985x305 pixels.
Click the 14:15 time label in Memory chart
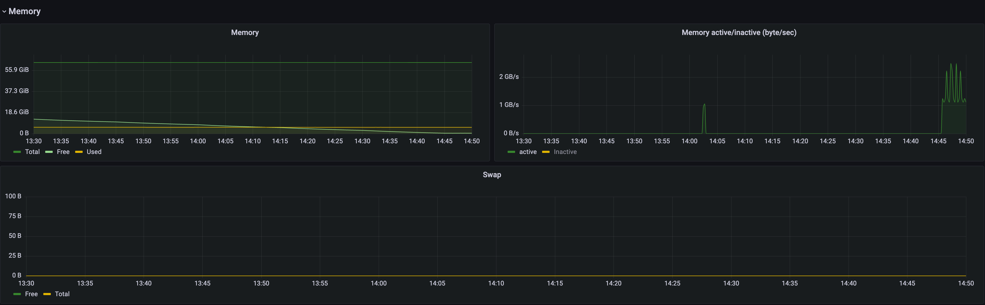coord(280,141)
